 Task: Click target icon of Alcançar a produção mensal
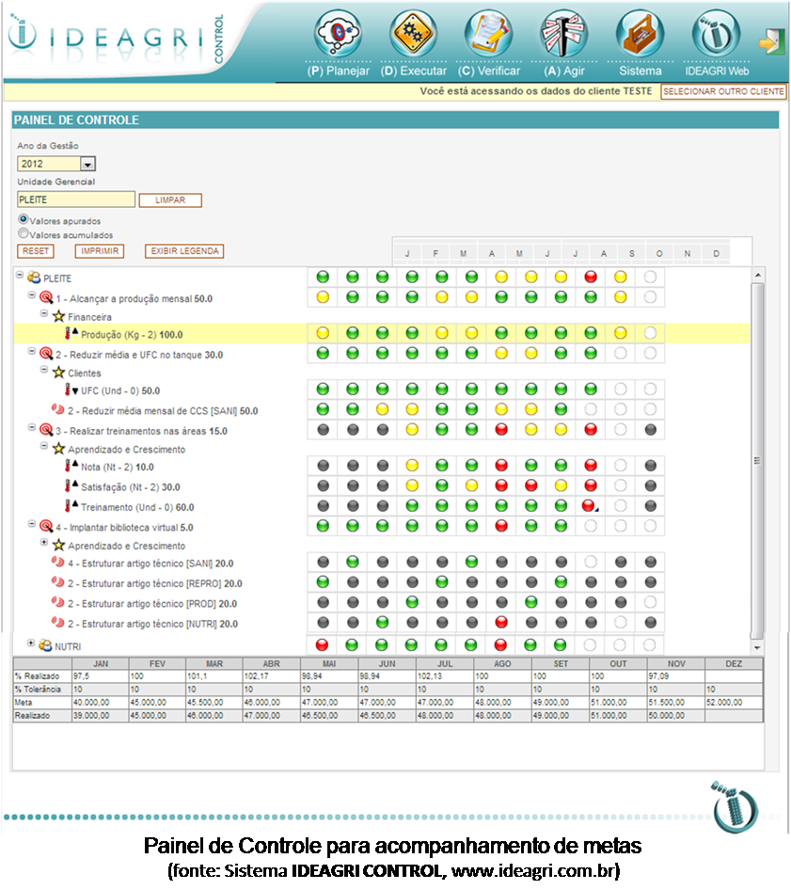click(46, 297)
